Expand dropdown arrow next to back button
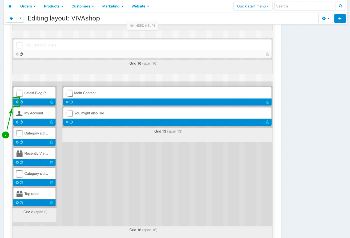The image size is (350, 238). pos(21,18)
